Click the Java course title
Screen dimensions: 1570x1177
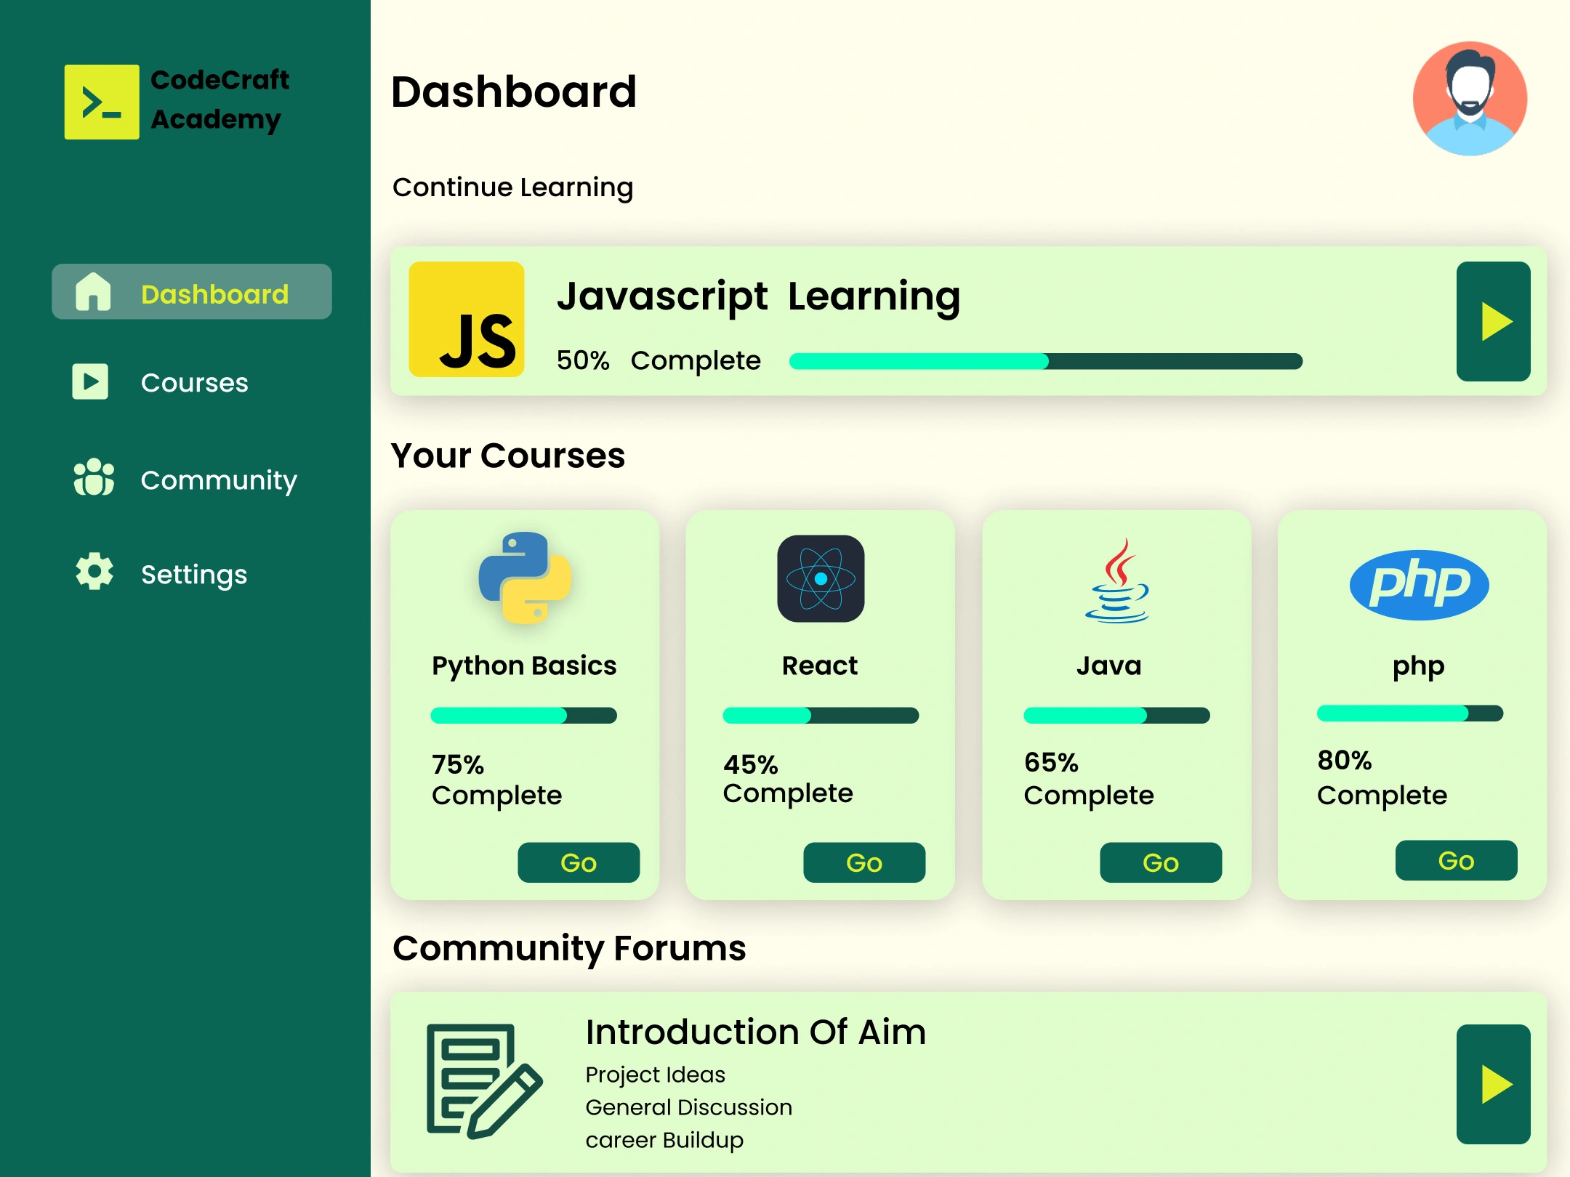[1109, 666]
